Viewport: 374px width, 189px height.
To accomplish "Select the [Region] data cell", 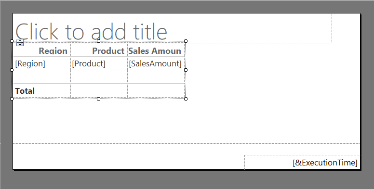I will (x=42, y=70).
